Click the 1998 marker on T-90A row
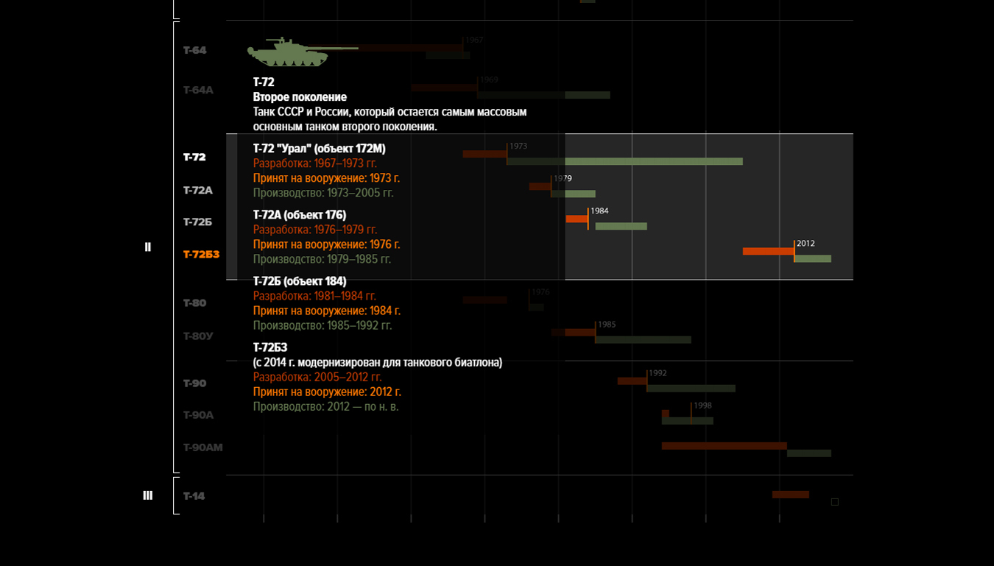994x566 pixels. tap(702, 406)
